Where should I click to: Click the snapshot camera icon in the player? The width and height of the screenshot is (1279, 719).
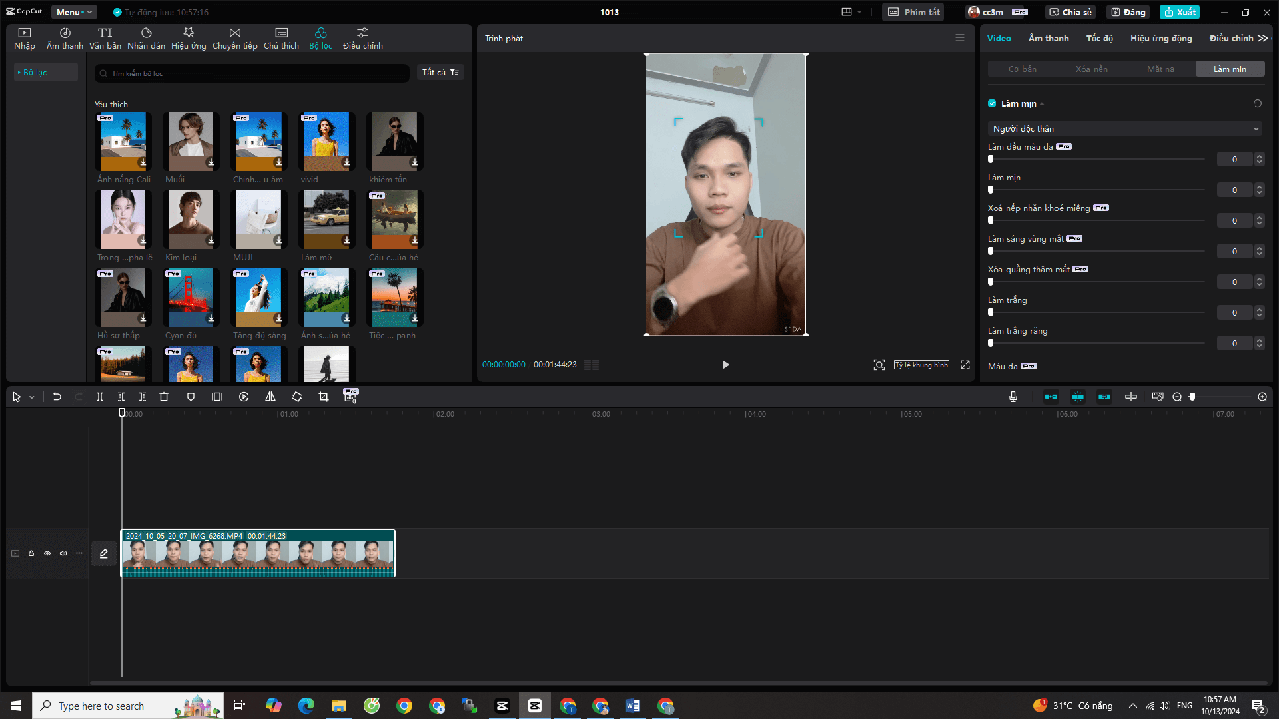(x=879, y=365)
